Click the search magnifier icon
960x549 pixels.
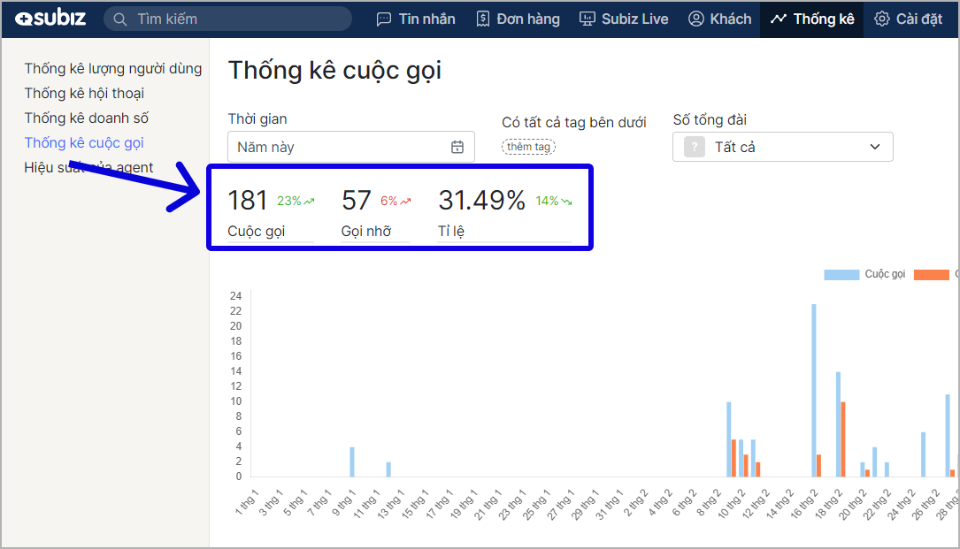click(120, 19)
